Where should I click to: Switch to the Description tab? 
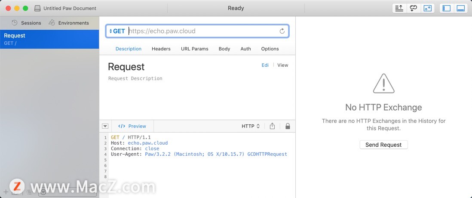click(x=129, y=49)
